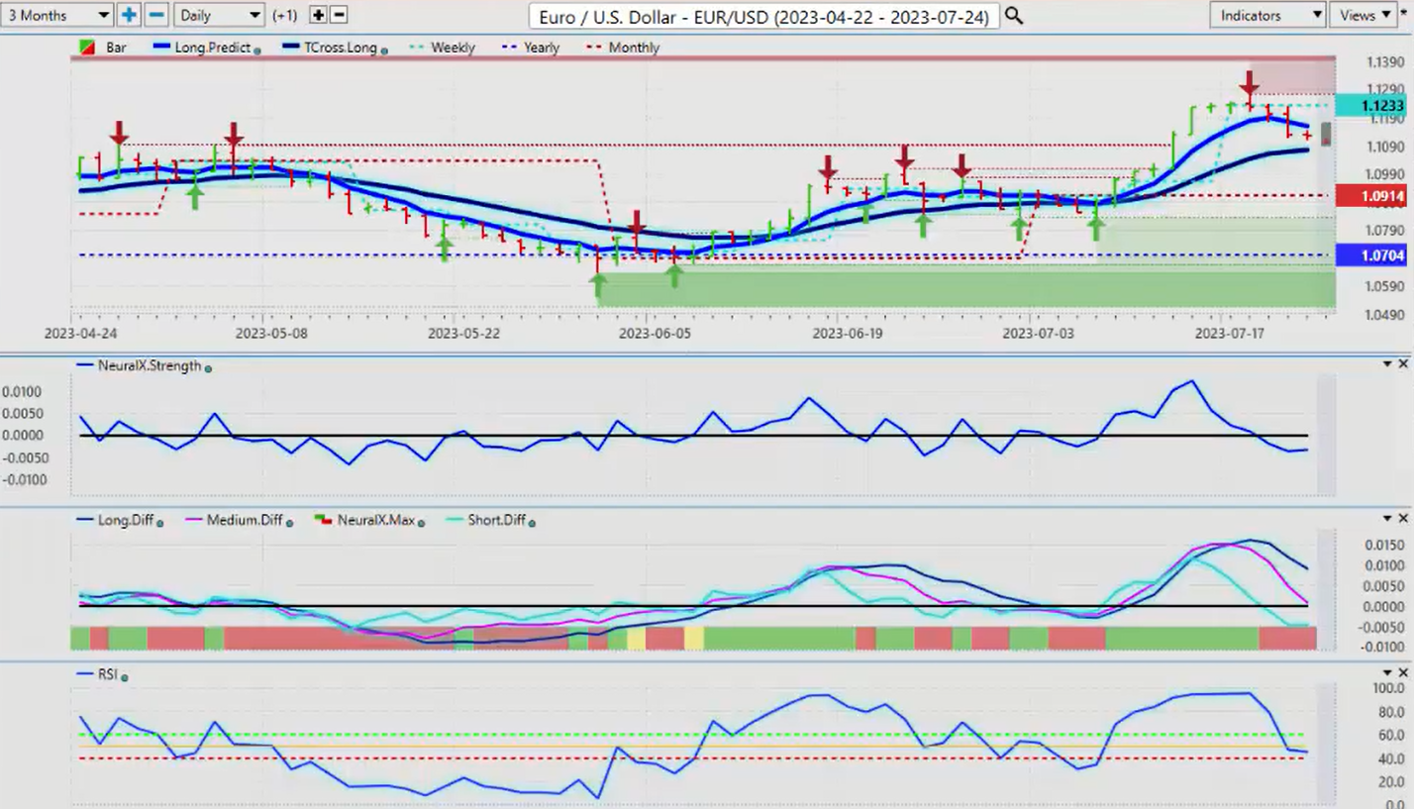Click the 1.0490 price axis value

click(1386, 316)
